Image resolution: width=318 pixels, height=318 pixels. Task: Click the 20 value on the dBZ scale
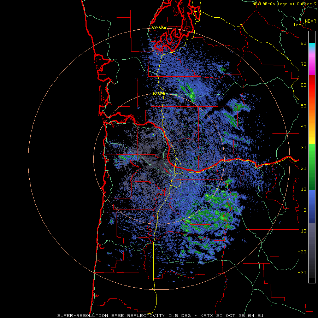click(304, 169)
